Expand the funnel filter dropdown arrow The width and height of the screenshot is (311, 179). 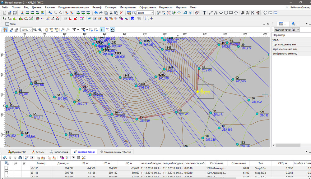click(x=78, y=30)
